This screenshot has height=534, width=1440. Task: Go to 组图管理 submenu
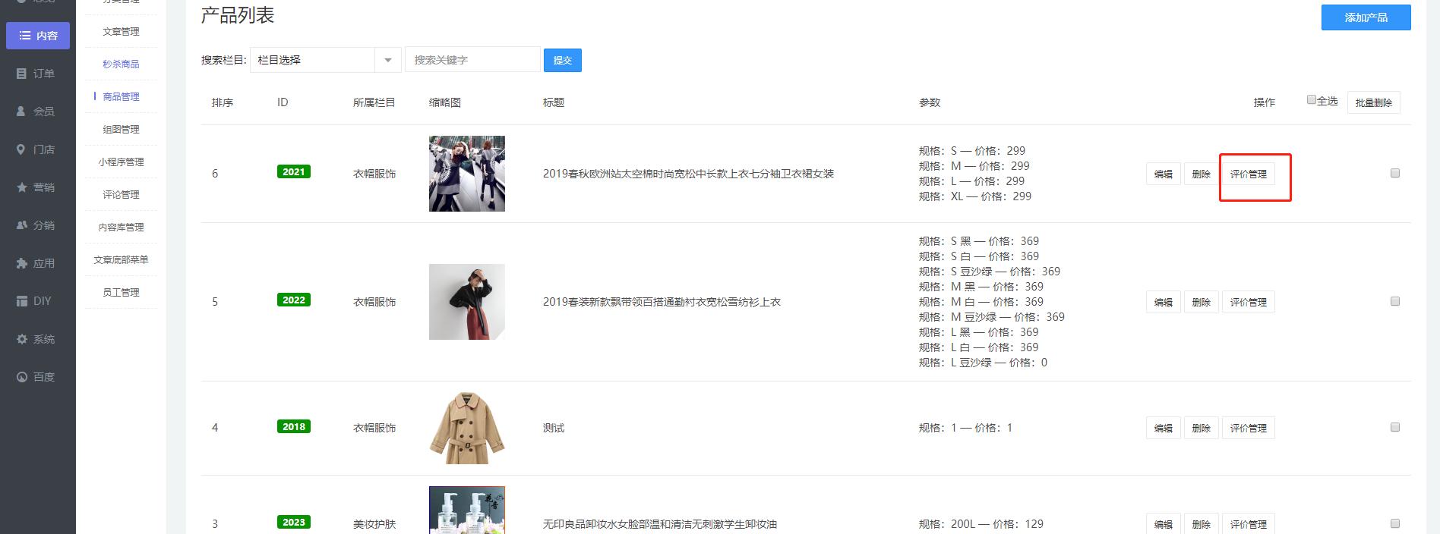pos(121,130)
